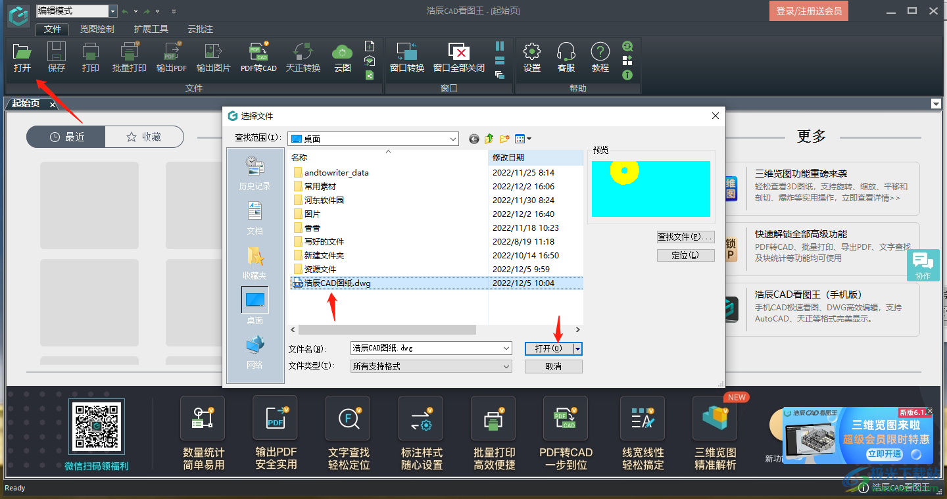947x499 pixels.
Task: Expand the undo history arrow in title bar
Action: pos(135,11)
